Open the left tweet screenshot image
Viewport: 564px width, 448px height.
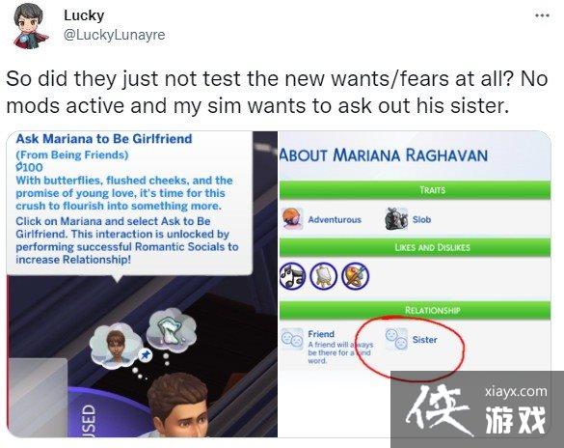[x=142, y=284]
